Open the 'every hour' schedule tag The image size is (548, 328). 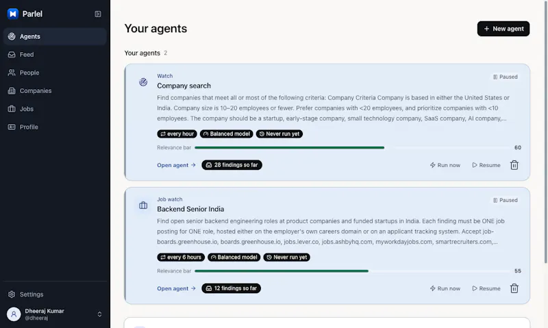(177, 134)
